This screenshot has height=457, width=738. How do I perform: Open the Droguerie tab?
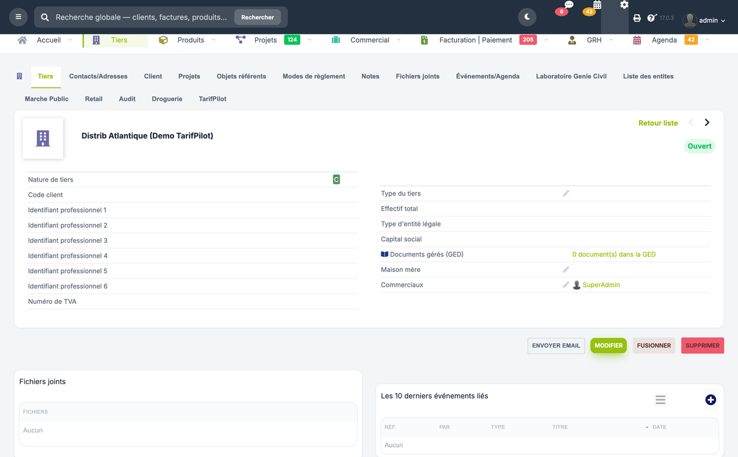pyautogui.click(x=167, y=98)
